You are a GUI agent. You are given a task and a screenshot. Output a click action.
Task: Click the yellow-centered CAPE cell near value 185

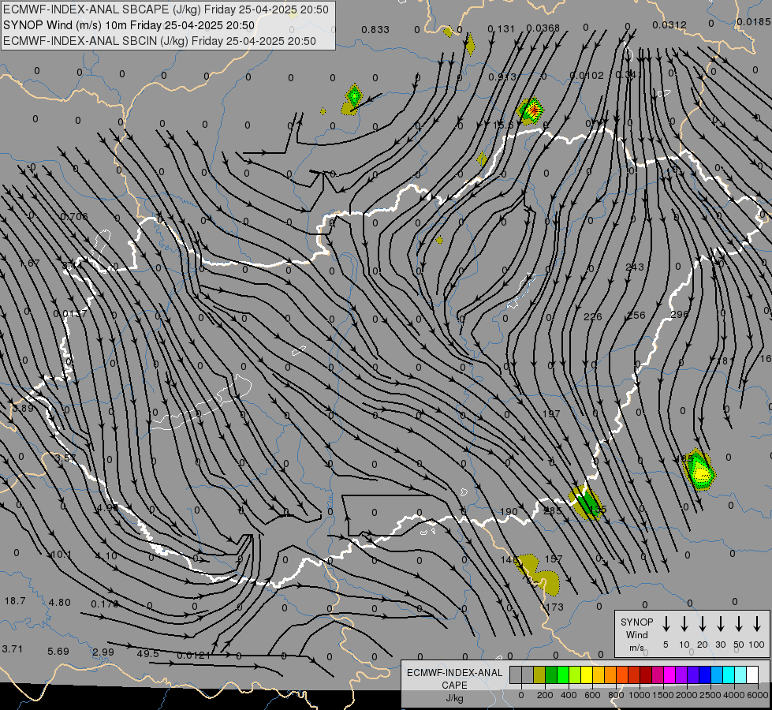pos(699,470)
